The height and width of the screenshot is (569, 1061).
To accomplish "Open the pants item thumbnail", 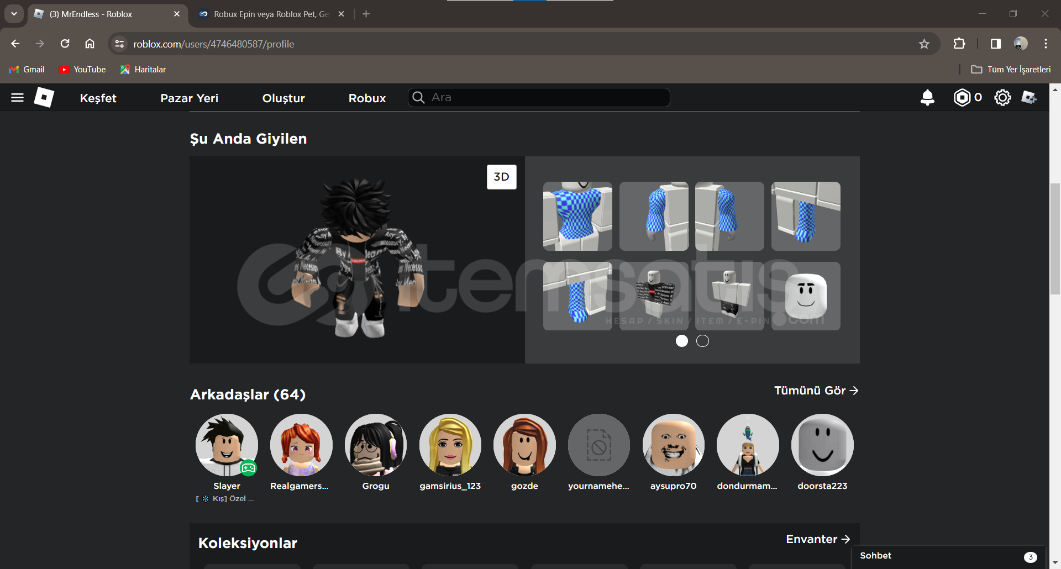I will (729, 296).
